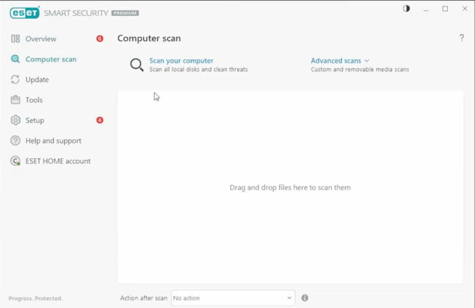Go to the Update section
This screenshot has width=475, height=308.
coord(37,80)
